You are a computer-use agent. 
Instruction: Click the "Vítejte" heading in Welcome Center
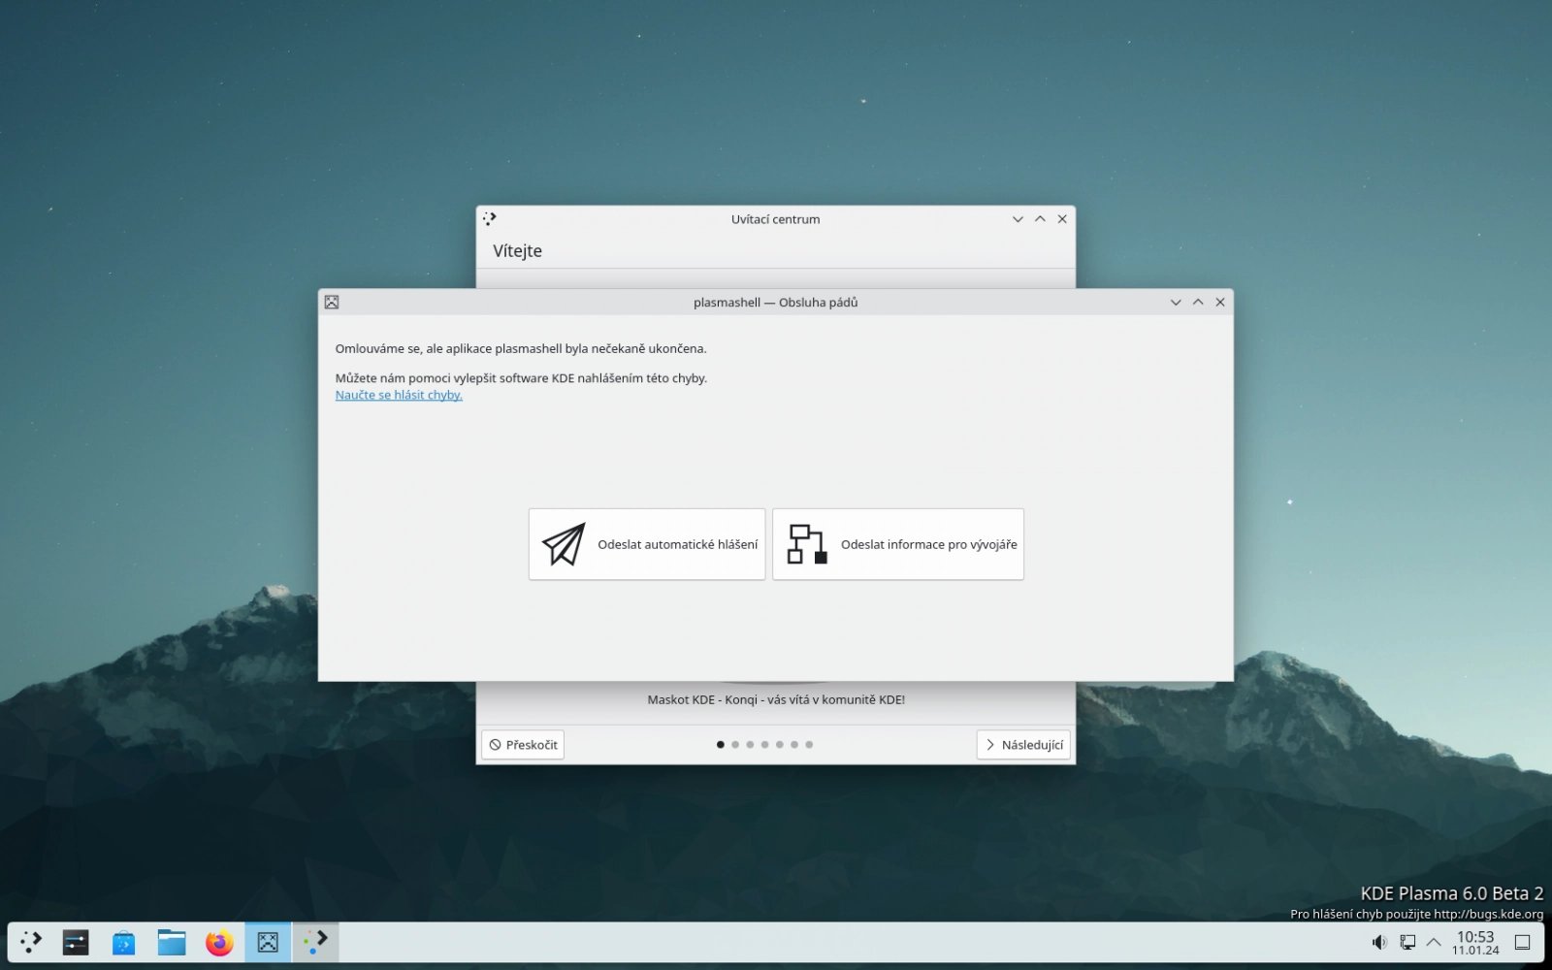tap(517, 251)
